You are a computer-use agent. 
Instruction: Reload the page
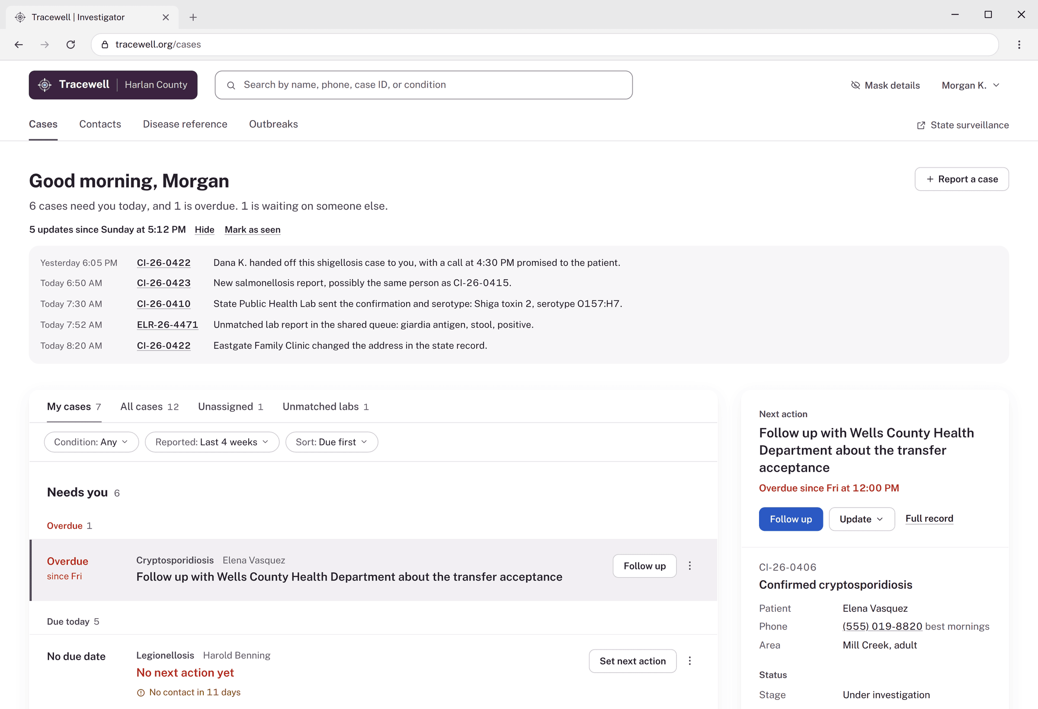70,44
